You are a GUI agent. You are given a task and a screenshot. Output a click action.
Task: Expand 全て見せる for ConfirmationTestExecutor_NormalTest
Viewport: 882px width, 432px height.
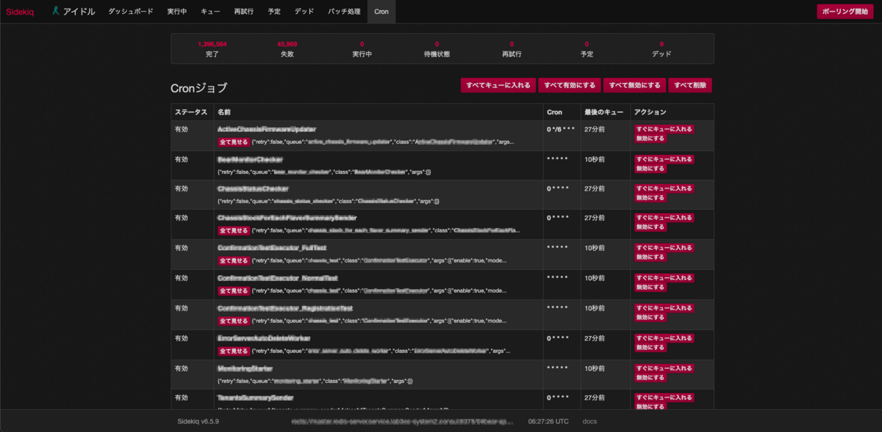pos(234,290)
